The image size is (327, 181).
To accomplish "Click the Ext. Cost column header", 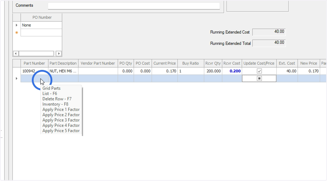I will click(x=287, y=63).
